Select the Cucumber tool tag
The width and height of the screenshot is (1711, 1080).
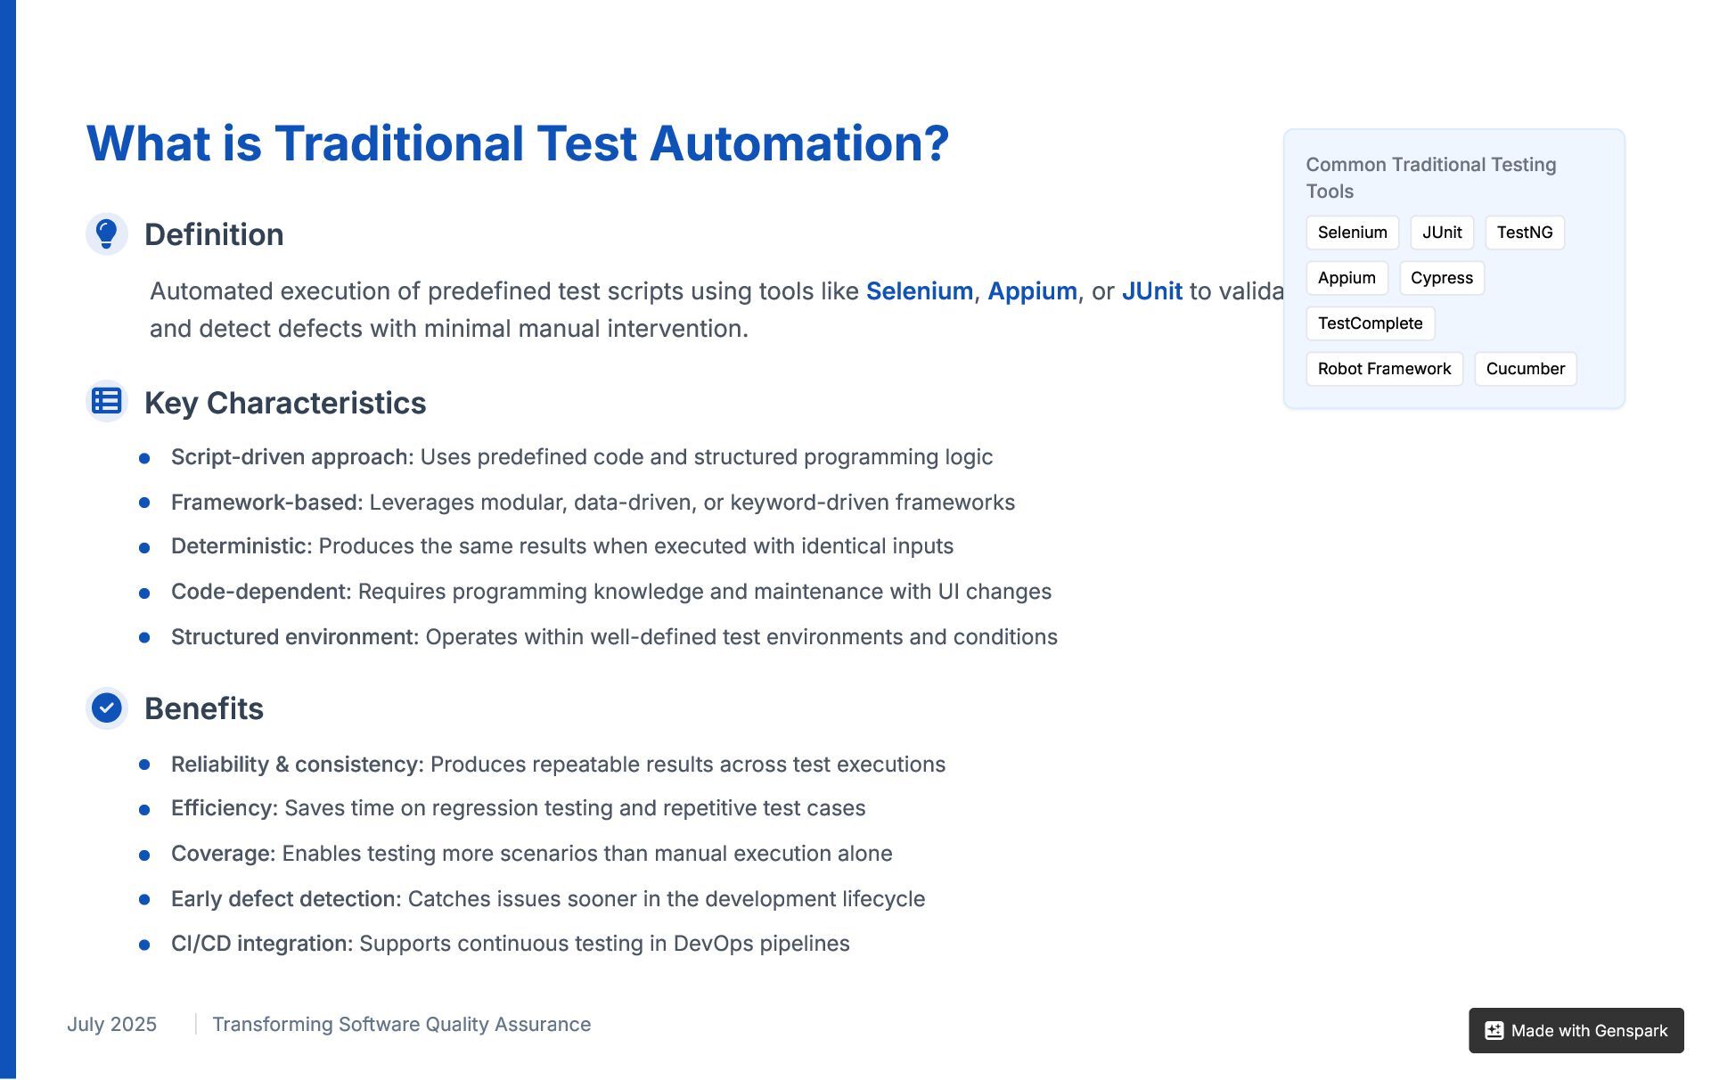(x=1526, y=369)
